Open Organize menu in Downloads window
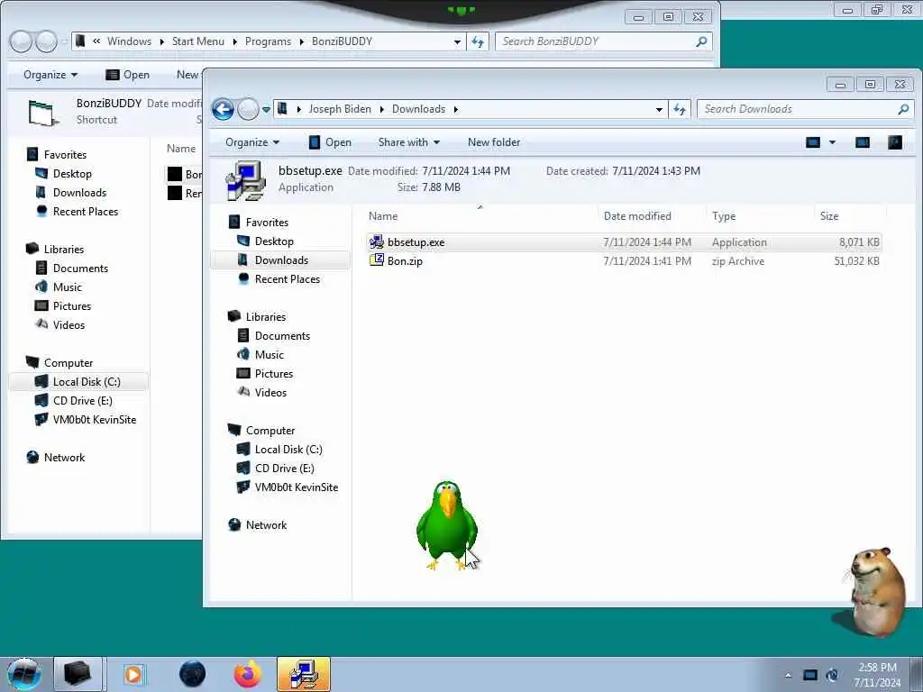Screen dimensions: 923x692 coord(252,142)
